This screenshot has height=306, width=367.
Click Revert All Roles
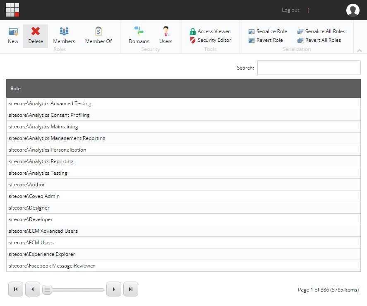pos(319,40)
